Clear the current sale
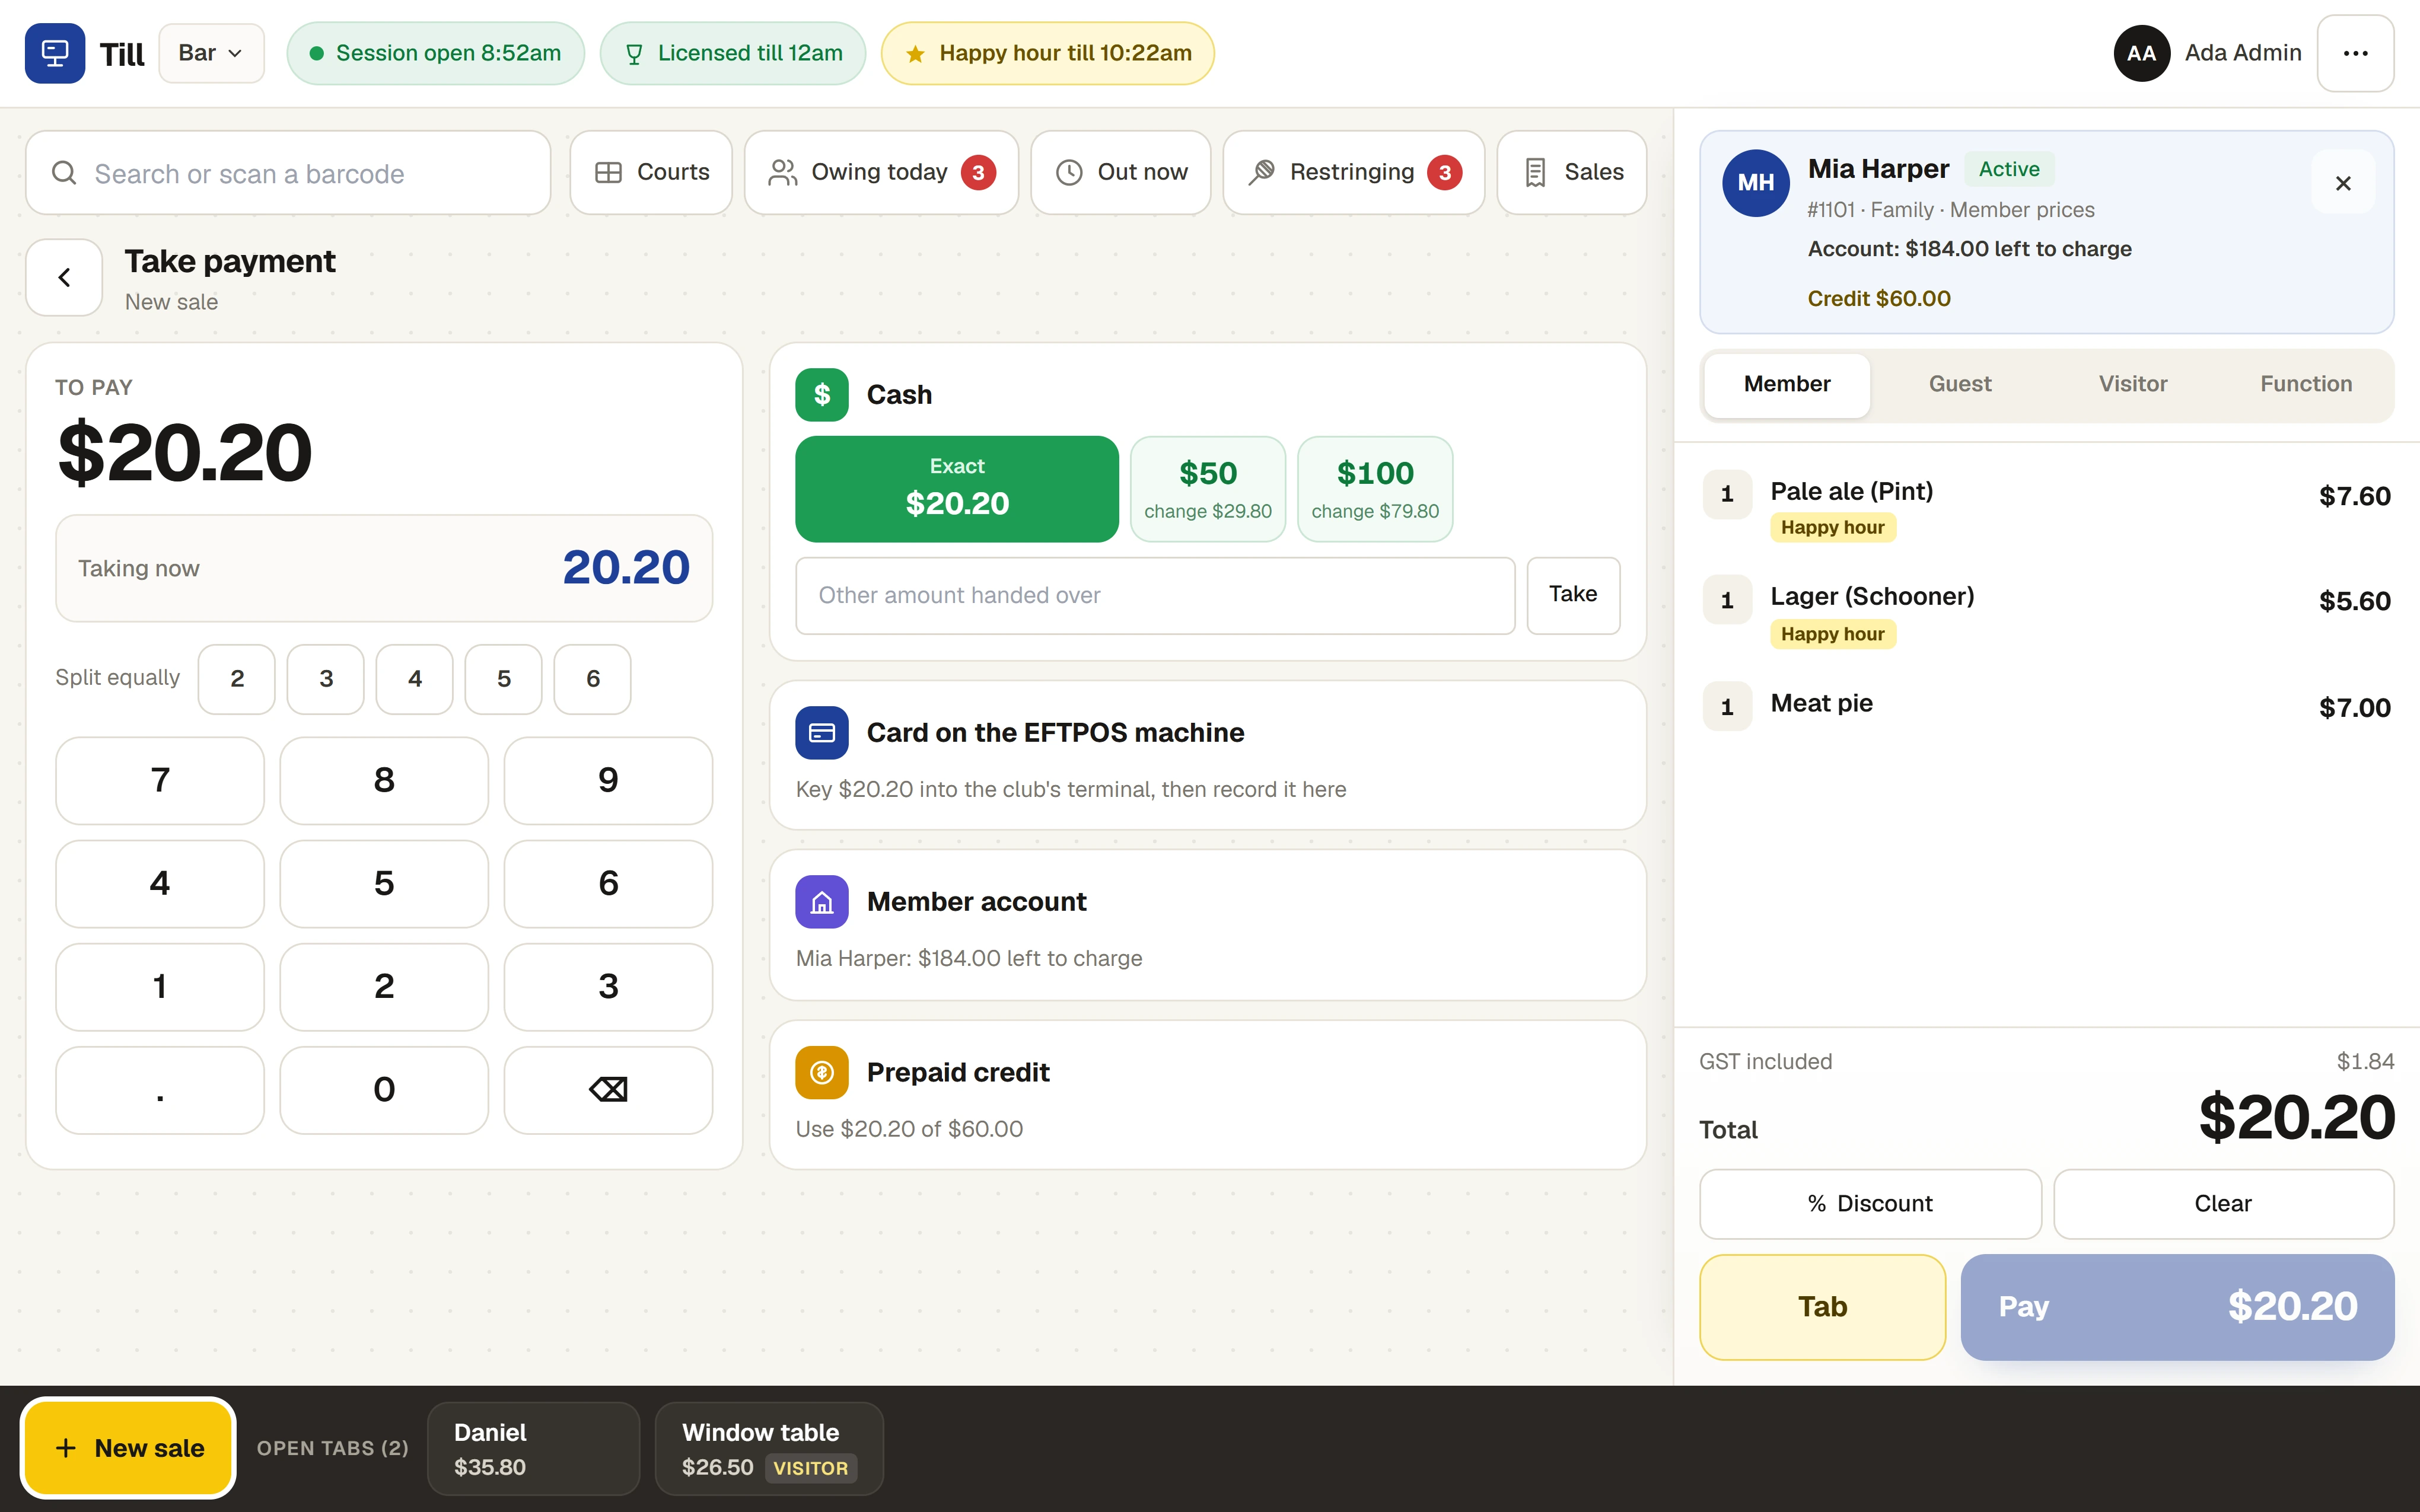This screenshot has width=2420, height=1512. 2223,1204
